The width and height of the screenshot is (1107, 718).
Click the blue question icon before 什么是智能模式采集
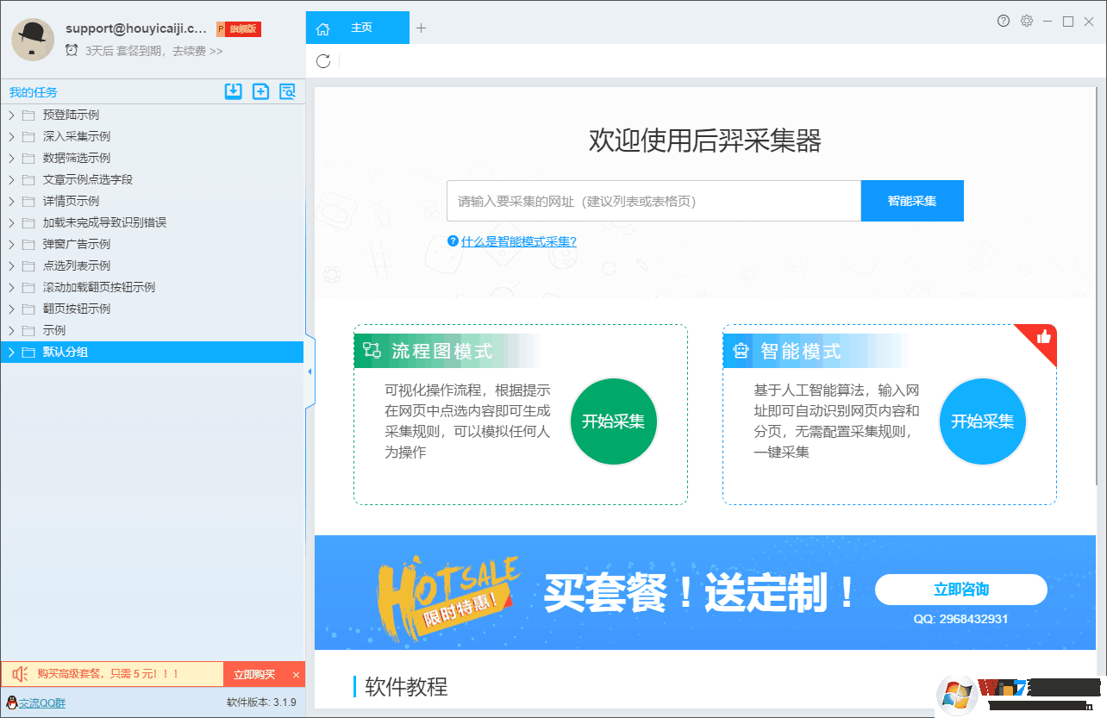[x=453, y=241]
